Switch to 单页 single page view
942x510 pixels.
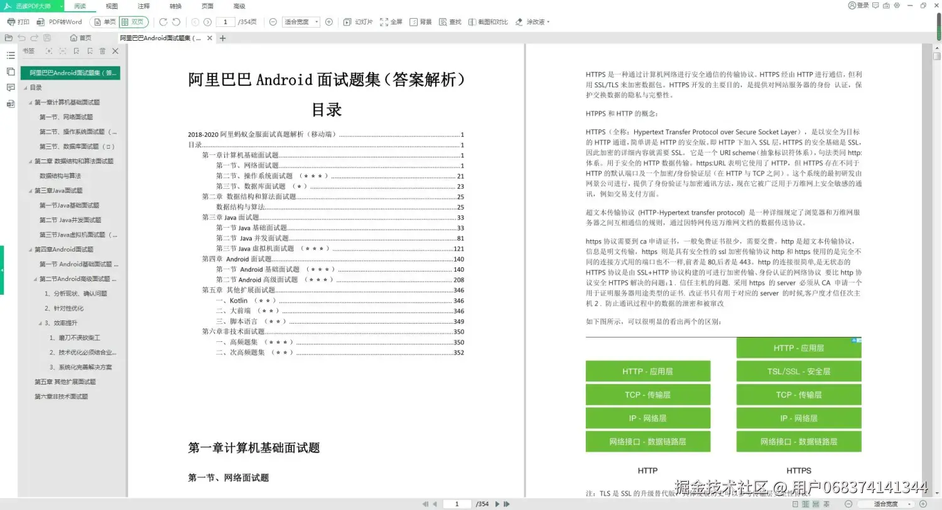click(x=105, y=22)
